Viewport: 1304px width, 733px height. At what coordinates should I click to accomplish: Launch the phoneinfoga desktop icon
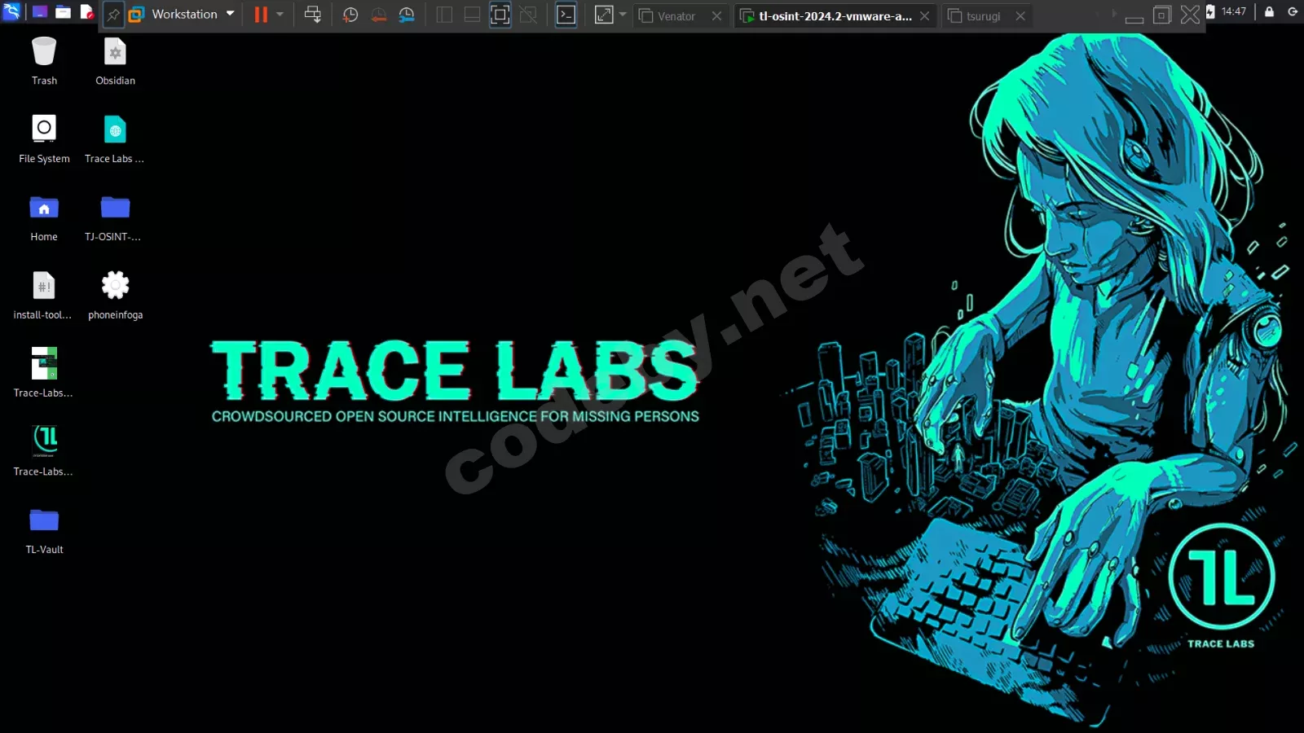[115, 295]
